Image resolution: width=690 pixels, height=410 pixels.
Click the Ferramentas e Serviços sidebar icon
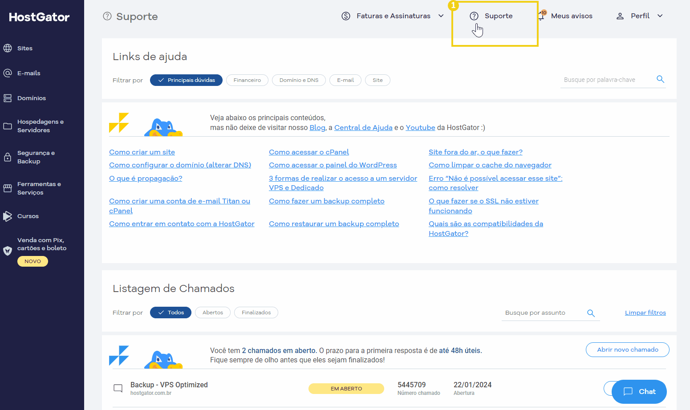click(8, 188)
